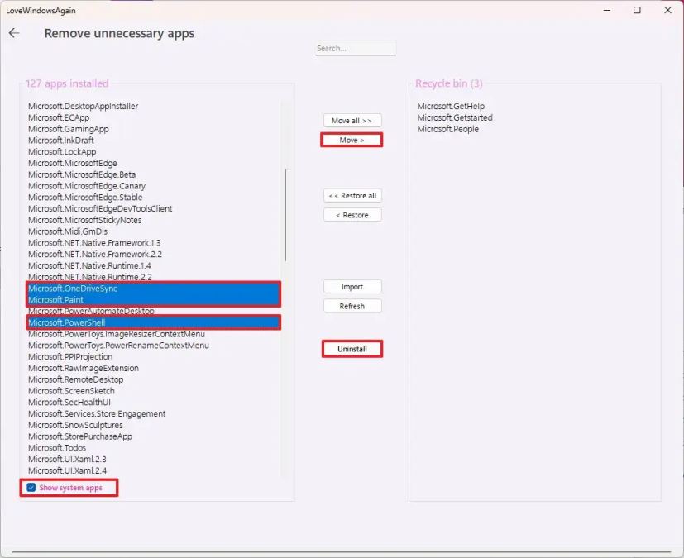Select Microsoft.People in Recycle bin
684x558 pixels.
(x=448, y=129)
